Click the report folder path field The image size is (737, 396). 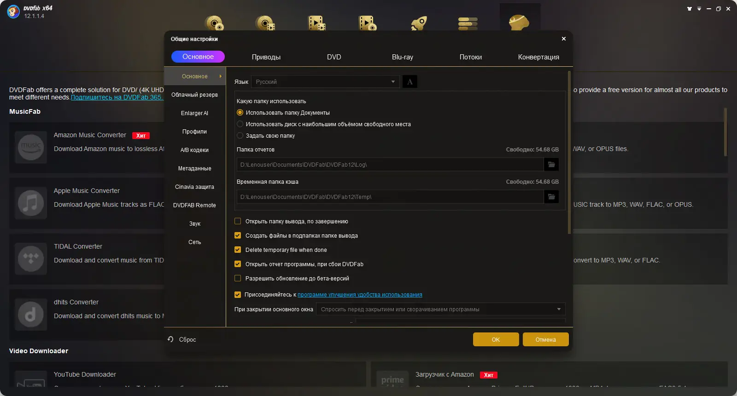tap(390, 164)
